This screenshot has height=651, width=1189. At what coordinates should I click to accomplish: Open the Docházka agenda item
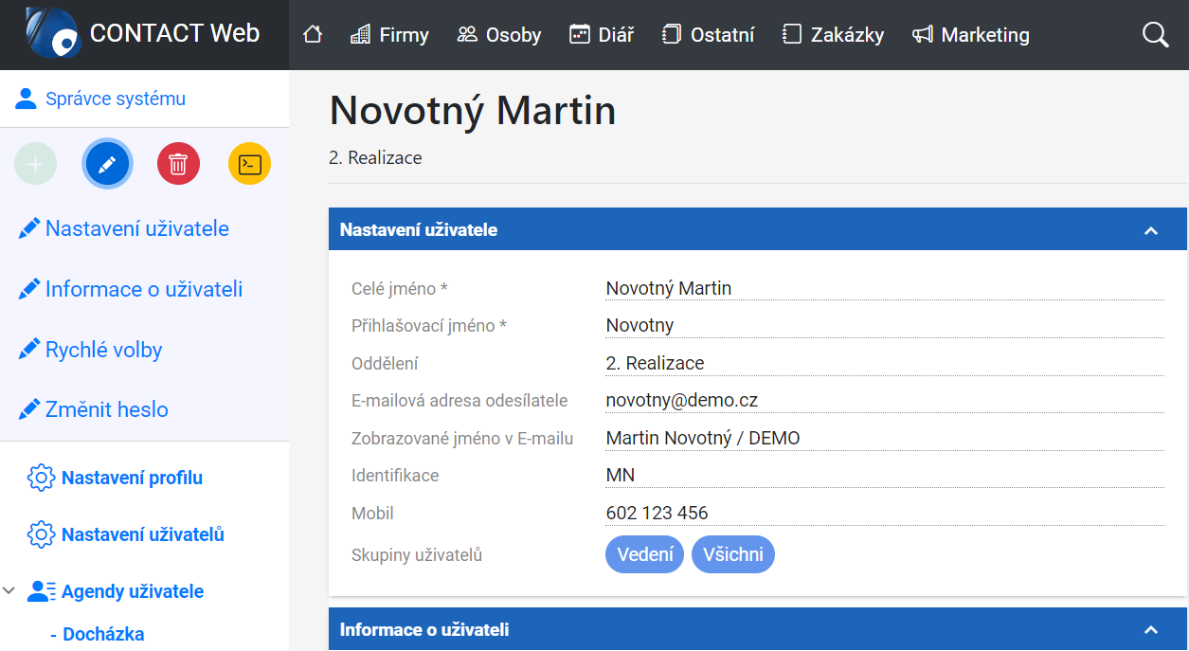click(103, 634)
